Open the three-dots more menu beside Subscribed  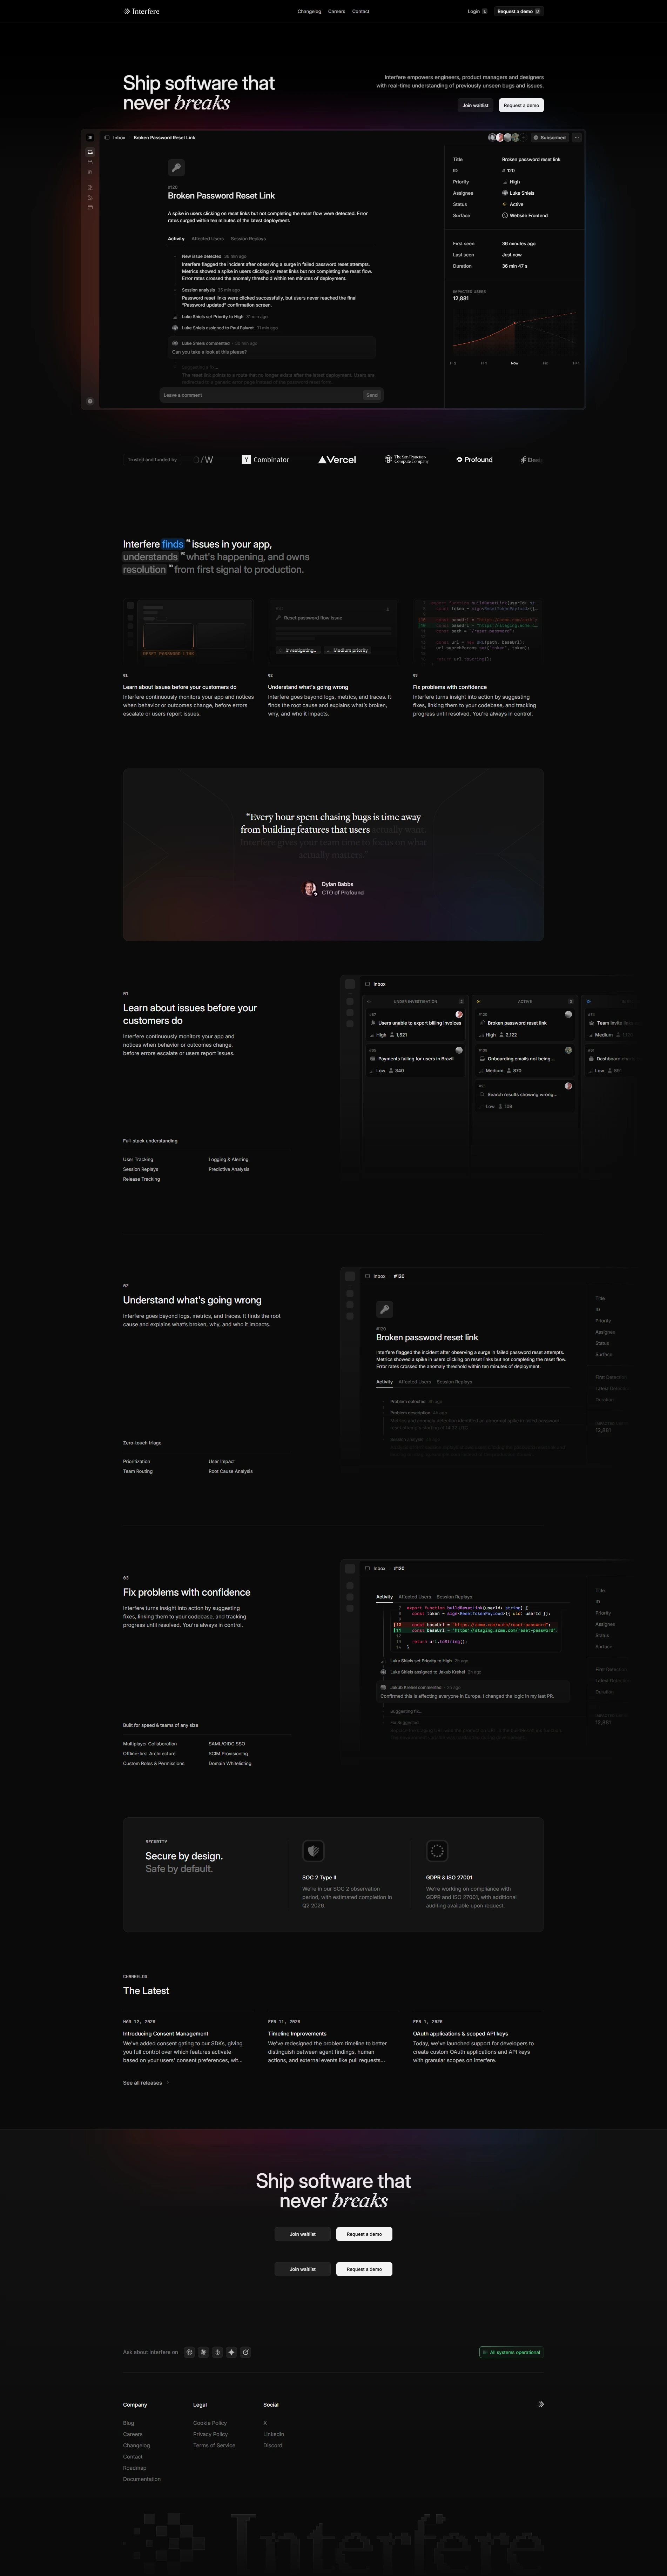pyautogui.click(x=577, y=138)
